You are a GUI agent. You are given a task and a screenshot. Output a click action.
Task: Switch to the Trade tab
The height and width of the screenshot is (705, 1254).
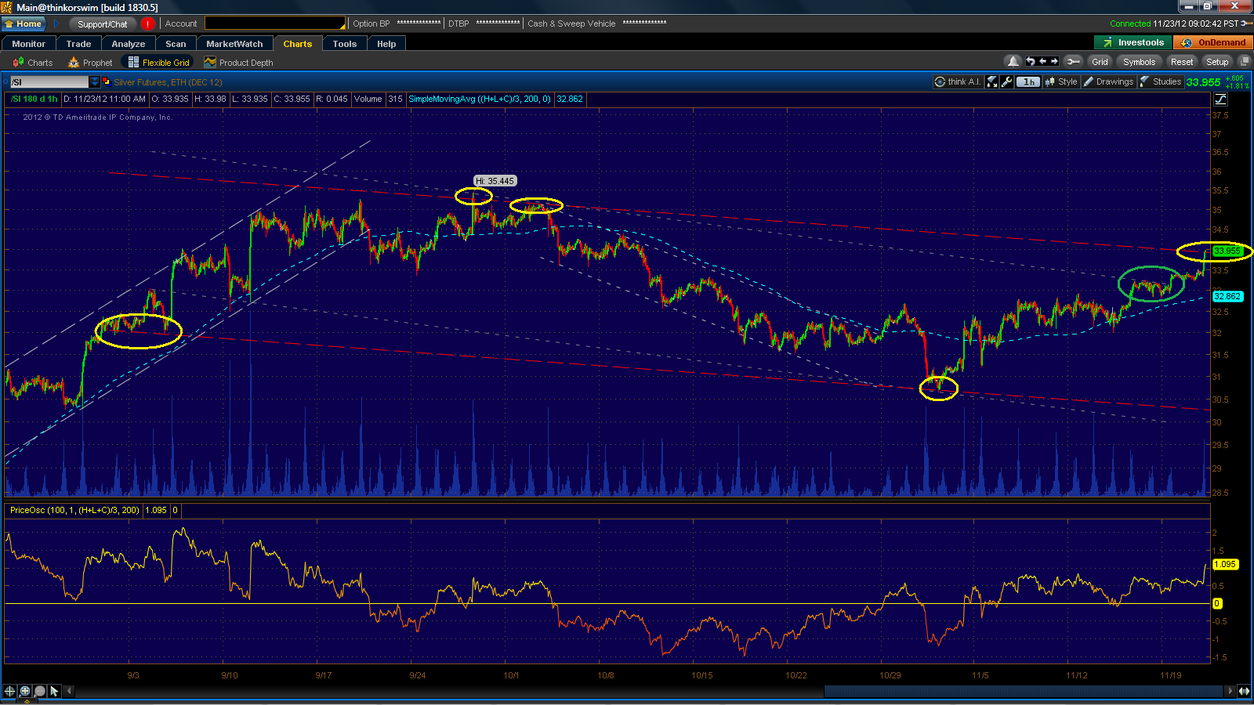tap(78, 44)
